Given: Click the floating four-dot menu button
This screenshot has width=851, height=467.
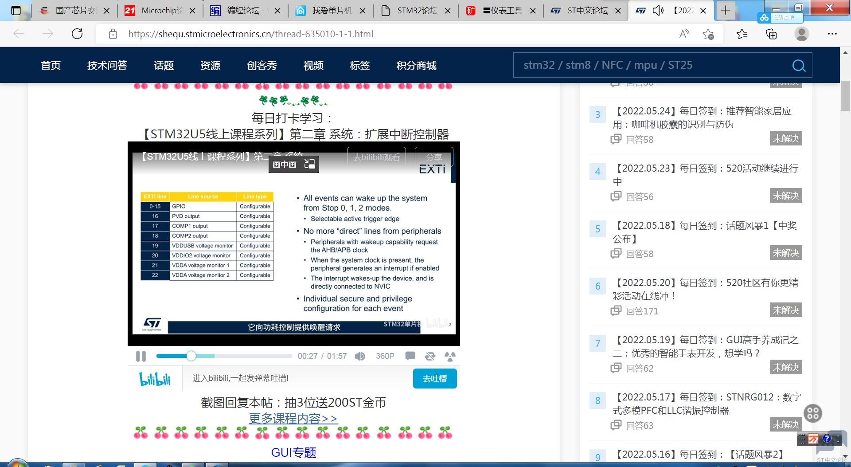Looking at the screenshot, I should click(813, 413).
